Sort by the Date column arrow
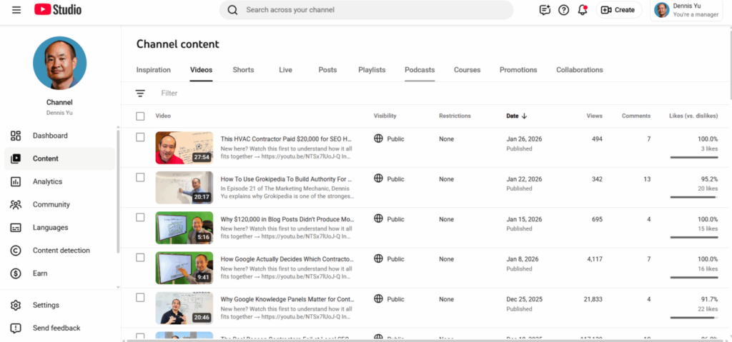Screen dimensions: 732x342 point(524,116)
